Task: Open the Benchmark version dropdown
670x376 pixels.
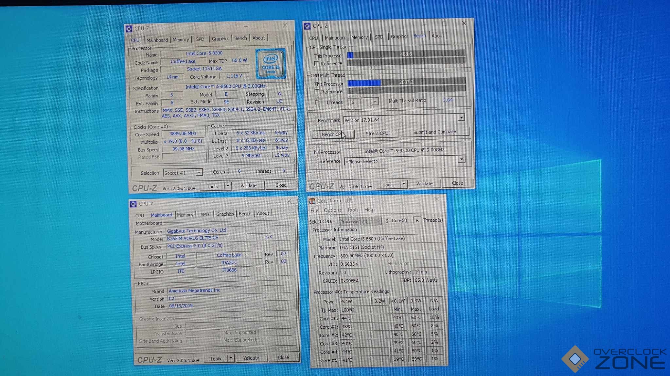Action: [x=461, y=117]
